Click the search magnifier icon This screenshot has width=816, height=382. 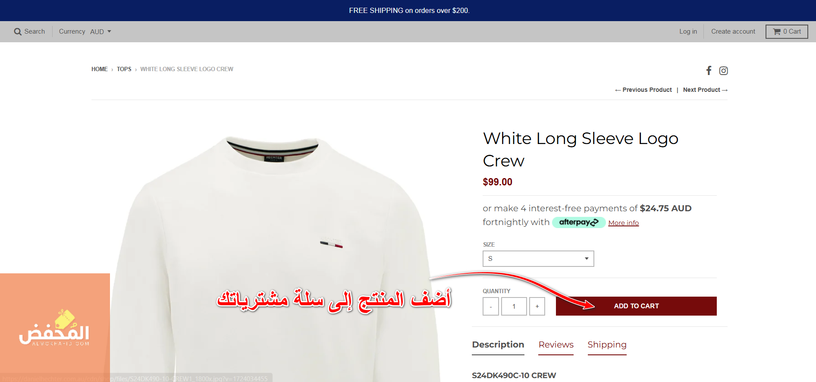point(18,31)
